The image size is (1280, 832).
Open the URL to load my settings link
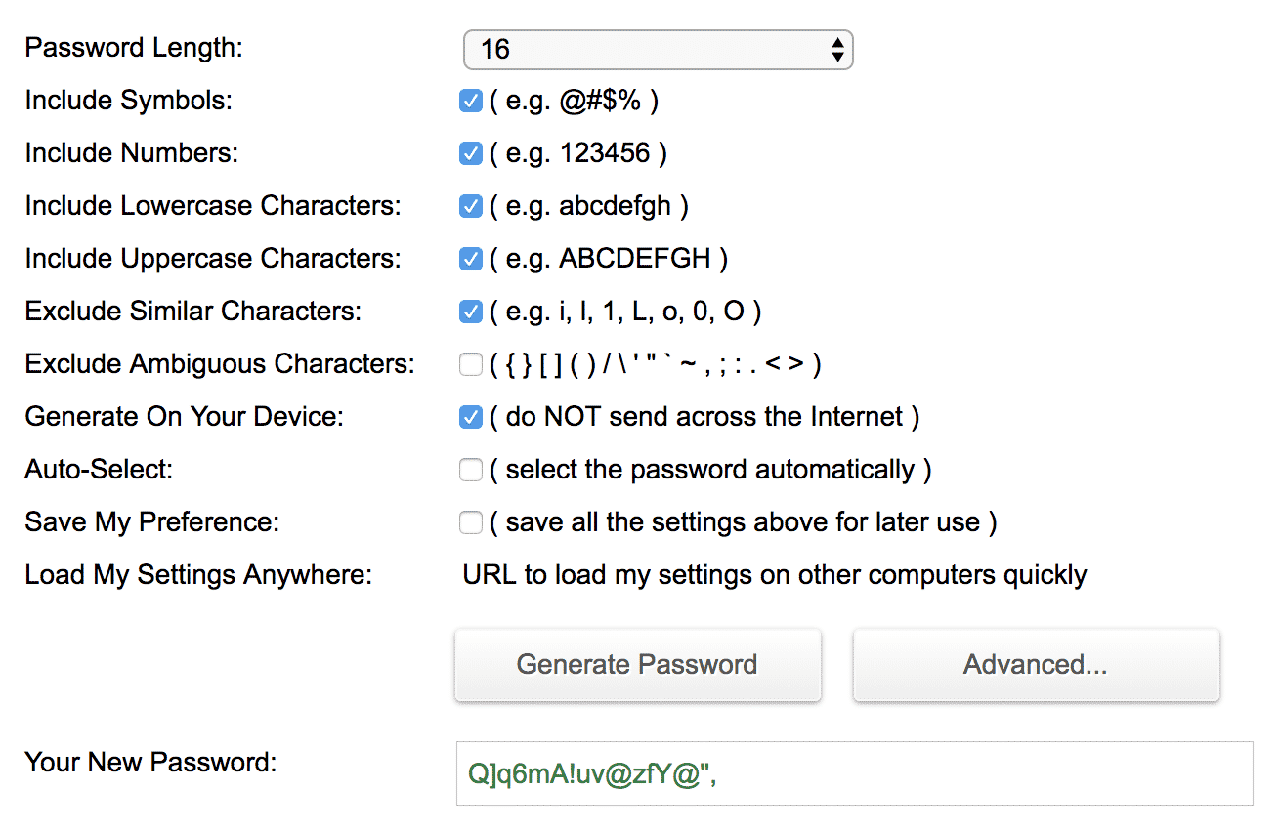pos(774,574)
